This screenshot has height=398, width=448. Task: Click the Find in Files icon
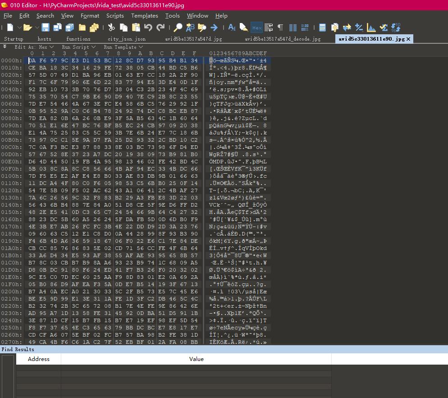202,28
